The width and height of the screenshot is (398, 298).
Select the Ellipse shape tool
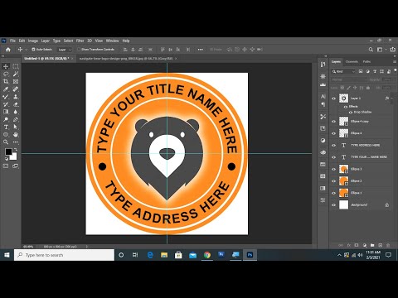6,135
